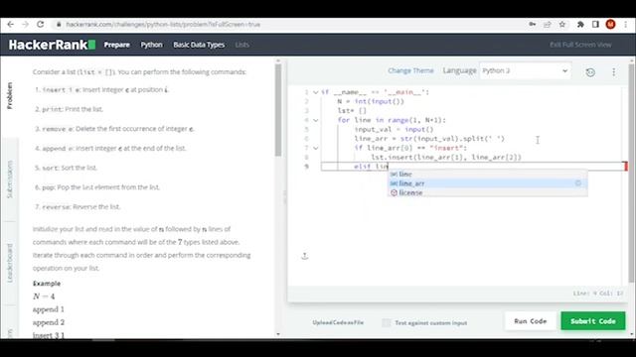Viewport: 636px width, 357px height.
Task: Click the upload arrow icon below editor
Action: pos(305,256)
